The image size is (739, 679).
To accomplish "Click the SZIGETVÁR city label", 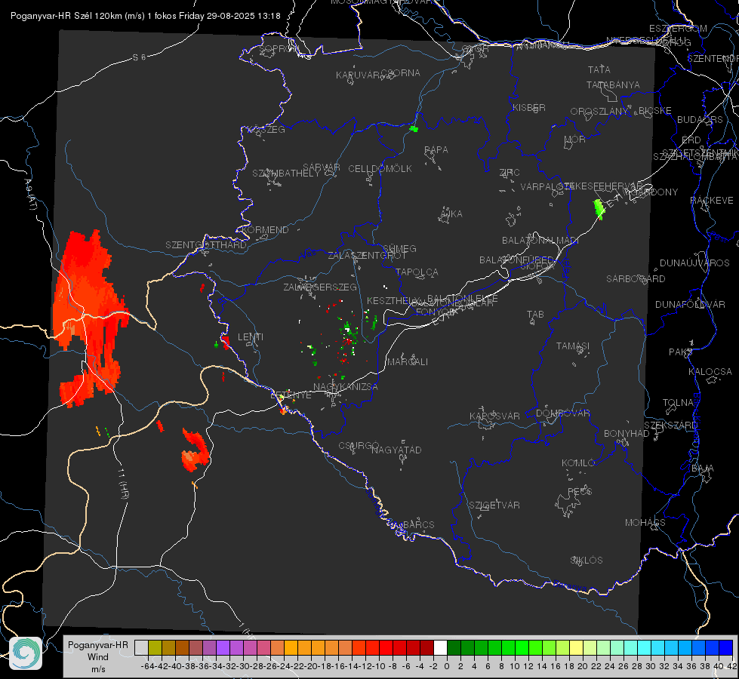I will 494,505.
